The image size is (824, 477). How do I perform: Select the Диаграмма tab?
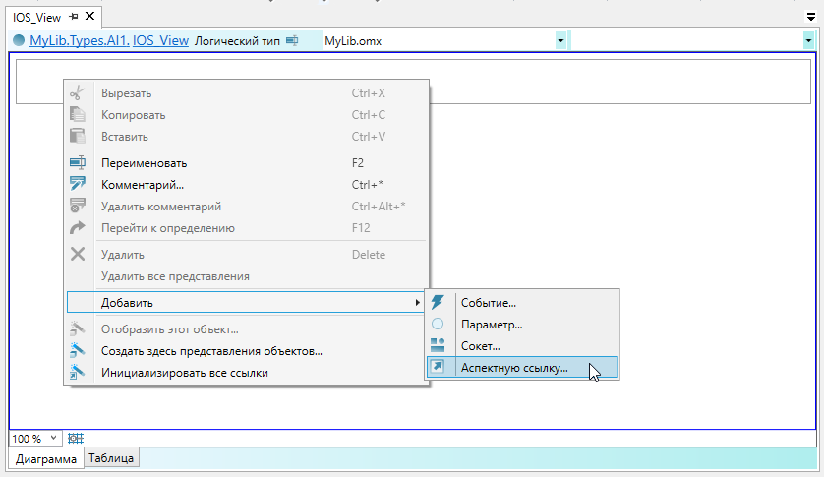coord(45,458)
